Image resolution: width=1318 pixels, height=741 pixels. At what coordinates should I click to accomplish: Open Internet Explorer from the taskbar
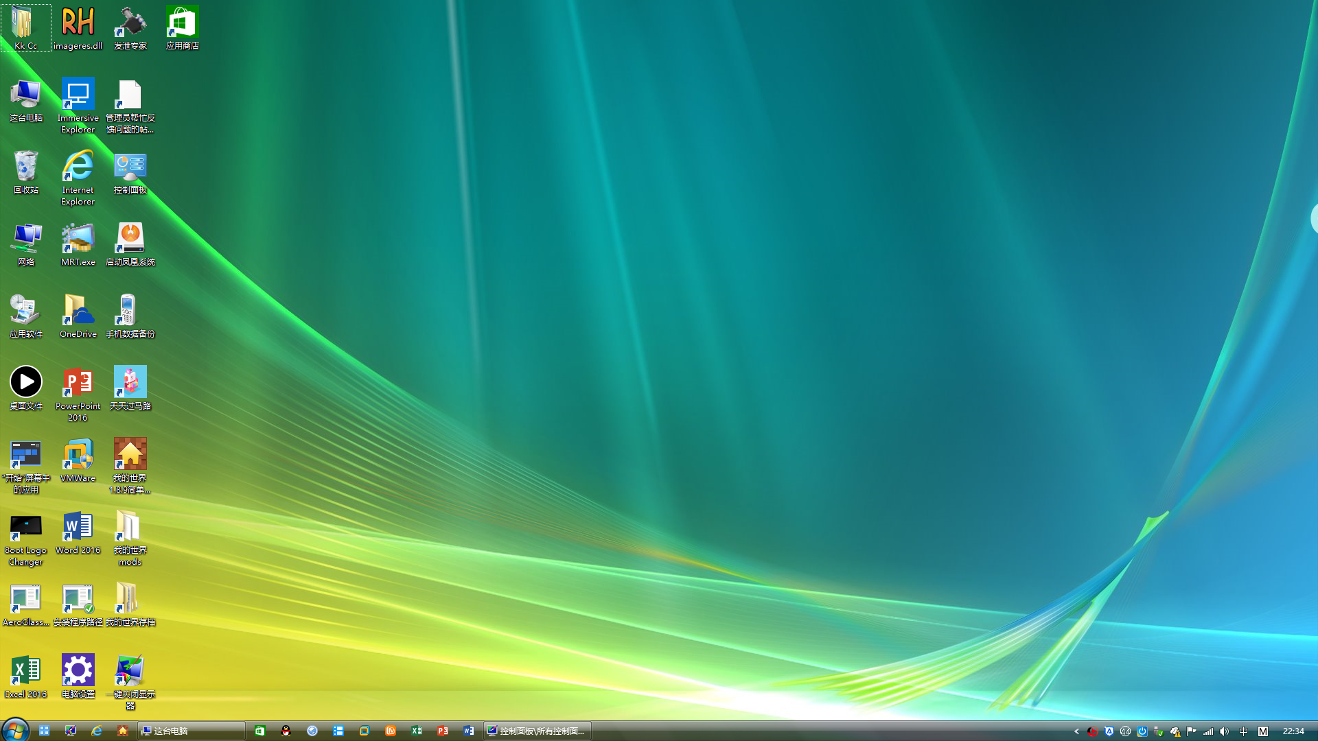point(97,731)
